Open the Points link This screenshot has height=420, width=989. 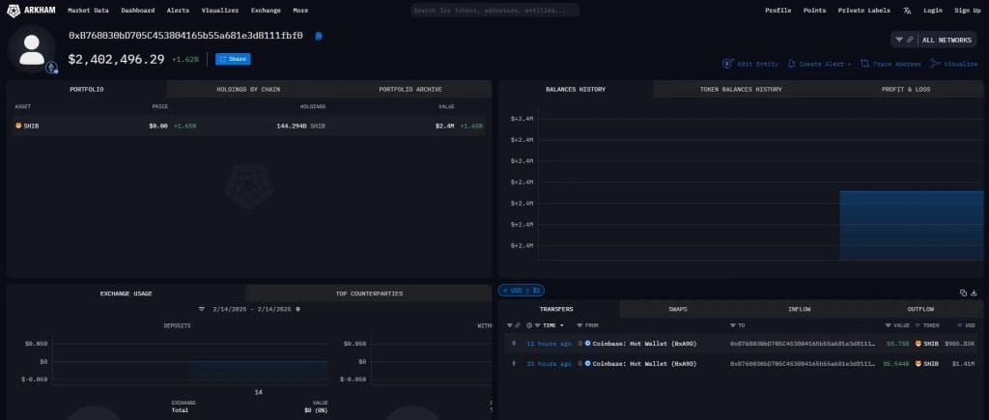click(x=814, y=11)
